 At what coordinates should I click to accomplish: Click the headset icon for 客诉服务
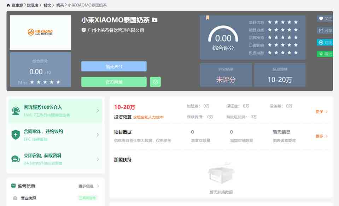click(16, 111)
